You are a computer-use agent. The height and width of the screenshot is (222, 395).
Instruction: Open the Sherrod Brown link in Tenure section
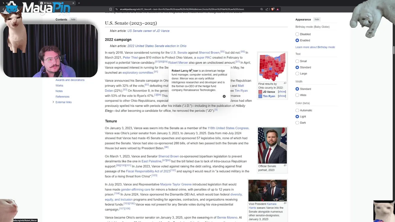pyautogui.click(x=168, y=157)
